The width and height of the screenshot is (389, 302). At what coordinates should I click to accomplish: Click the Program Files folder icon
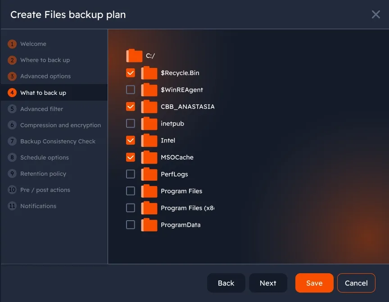(x=149, y=191)
